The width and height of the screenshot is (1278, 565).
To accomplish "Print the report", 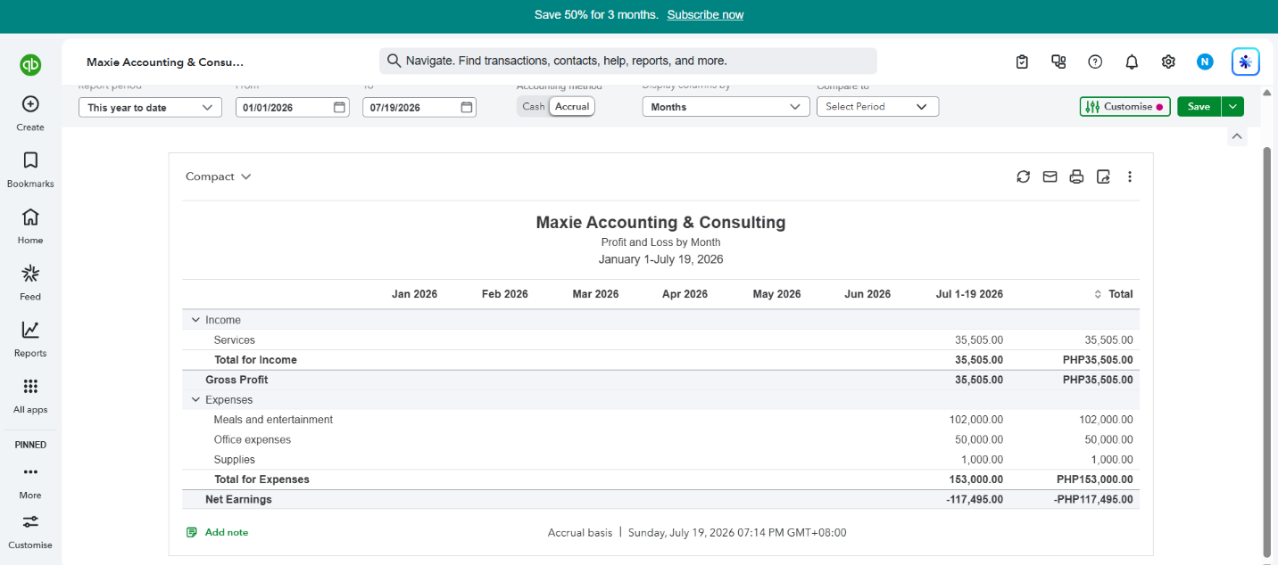I will 1076,176.
